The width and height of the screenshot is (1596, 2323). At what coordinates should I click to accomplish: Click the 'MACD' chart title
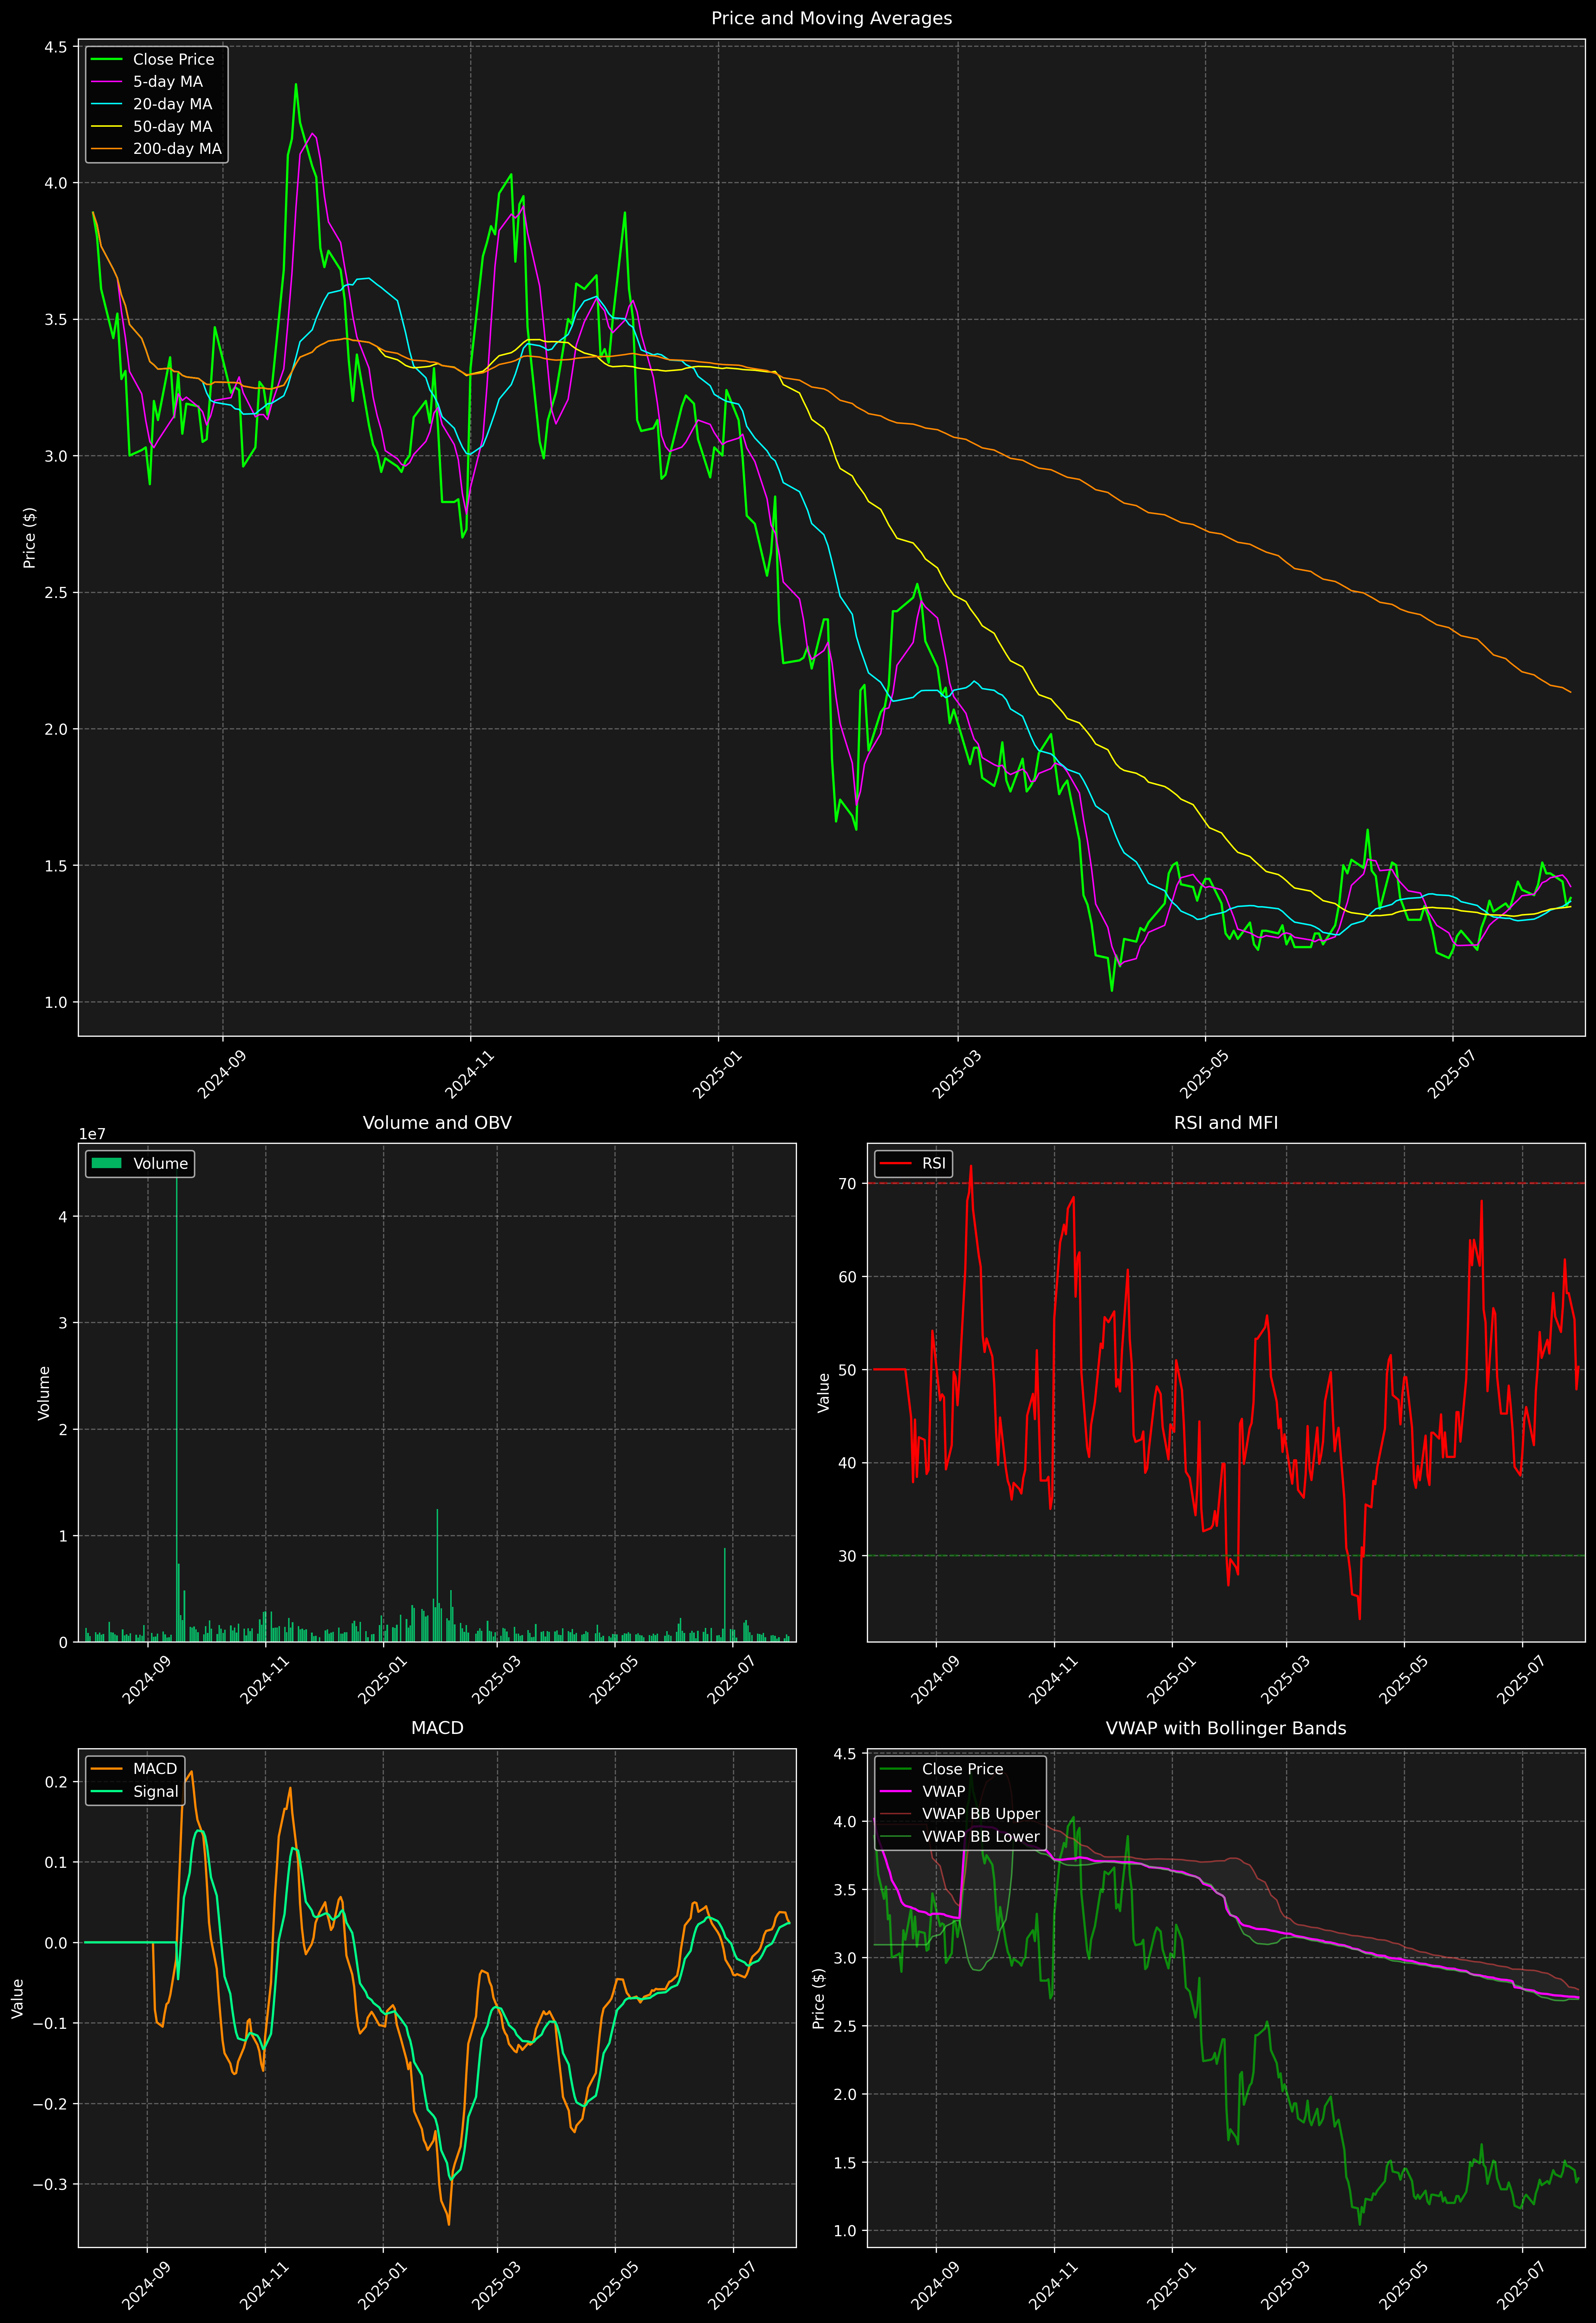point(437,1728)
